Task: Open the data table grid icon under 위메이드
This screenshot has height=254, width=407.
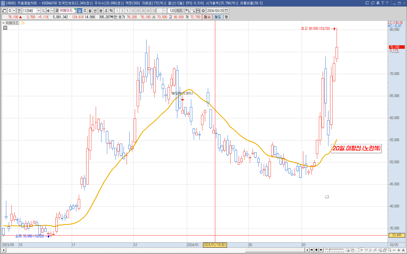Action: pos(5,28)
